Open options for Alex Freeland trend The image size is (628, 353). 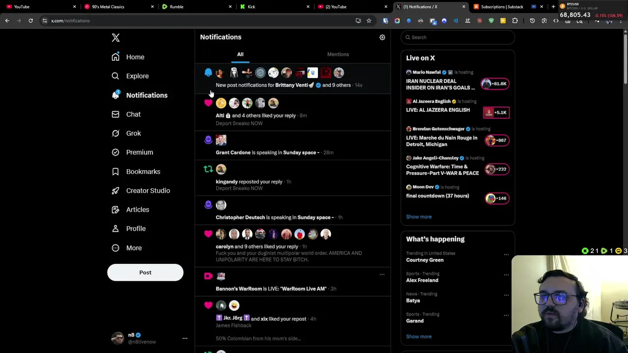506,275
